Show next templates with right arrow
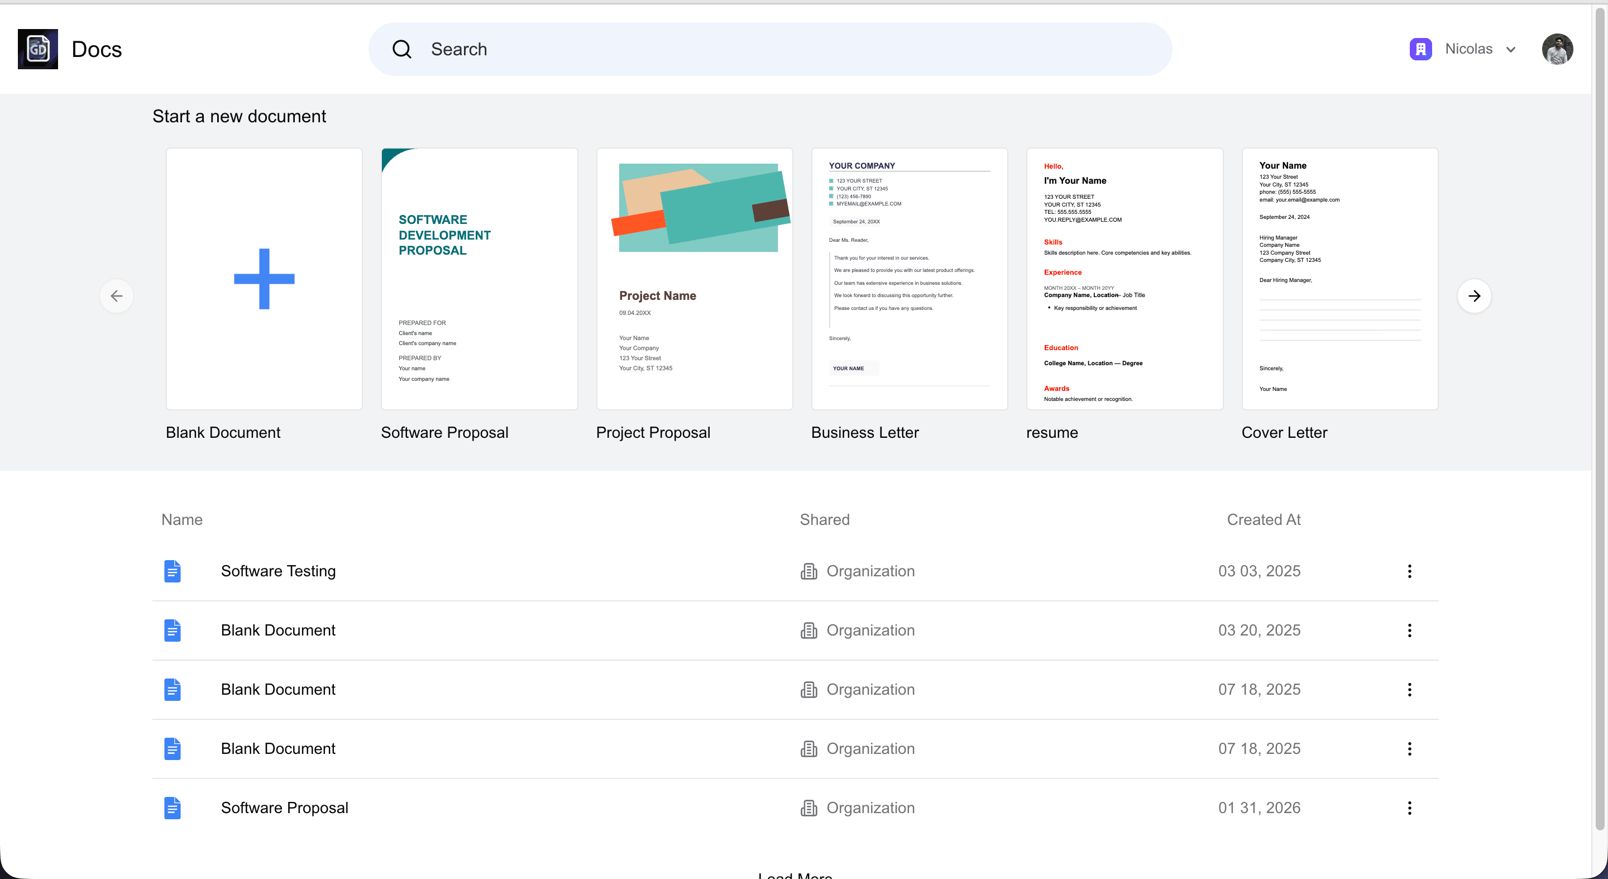 (1474, 296)
